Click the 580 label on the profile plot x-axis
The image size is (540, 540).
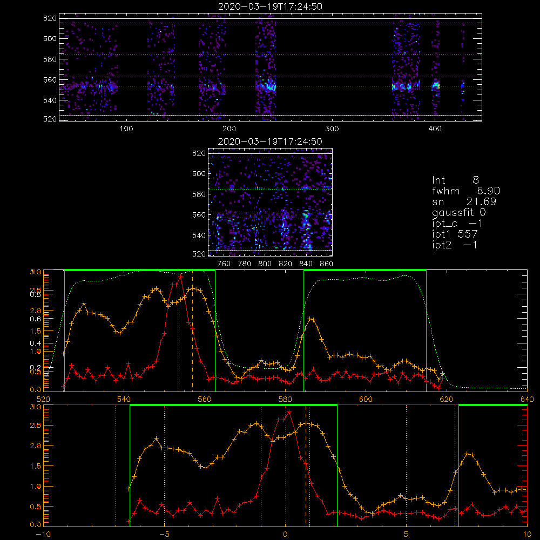[x=286, y=399]
